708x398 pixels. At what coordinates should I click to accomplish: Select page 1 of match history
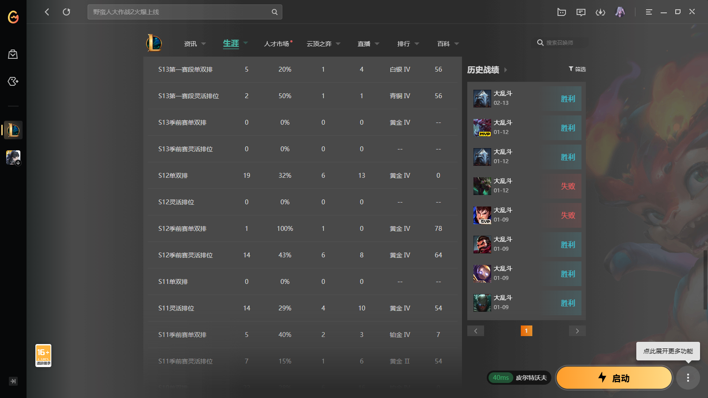tap(527, 331)
